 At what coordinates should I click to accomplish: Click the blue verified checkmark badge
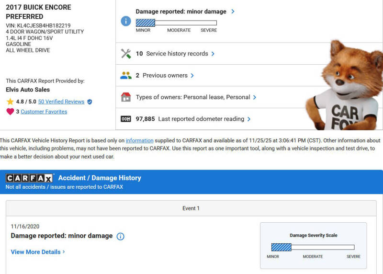pos(90,102)
